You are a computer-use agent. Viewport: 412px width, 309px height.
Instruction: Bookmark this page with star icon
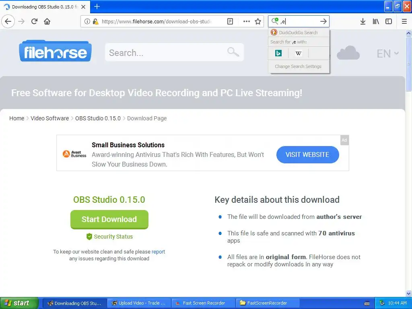click(258, 21)
